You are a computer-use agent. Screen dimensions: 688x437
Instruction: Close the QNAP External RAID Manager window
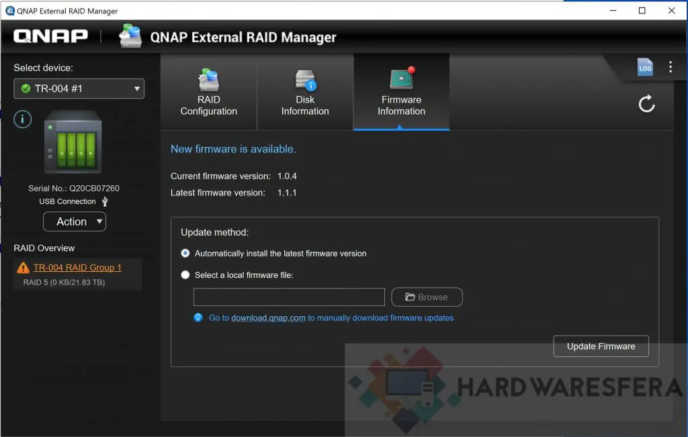(671, 11)
